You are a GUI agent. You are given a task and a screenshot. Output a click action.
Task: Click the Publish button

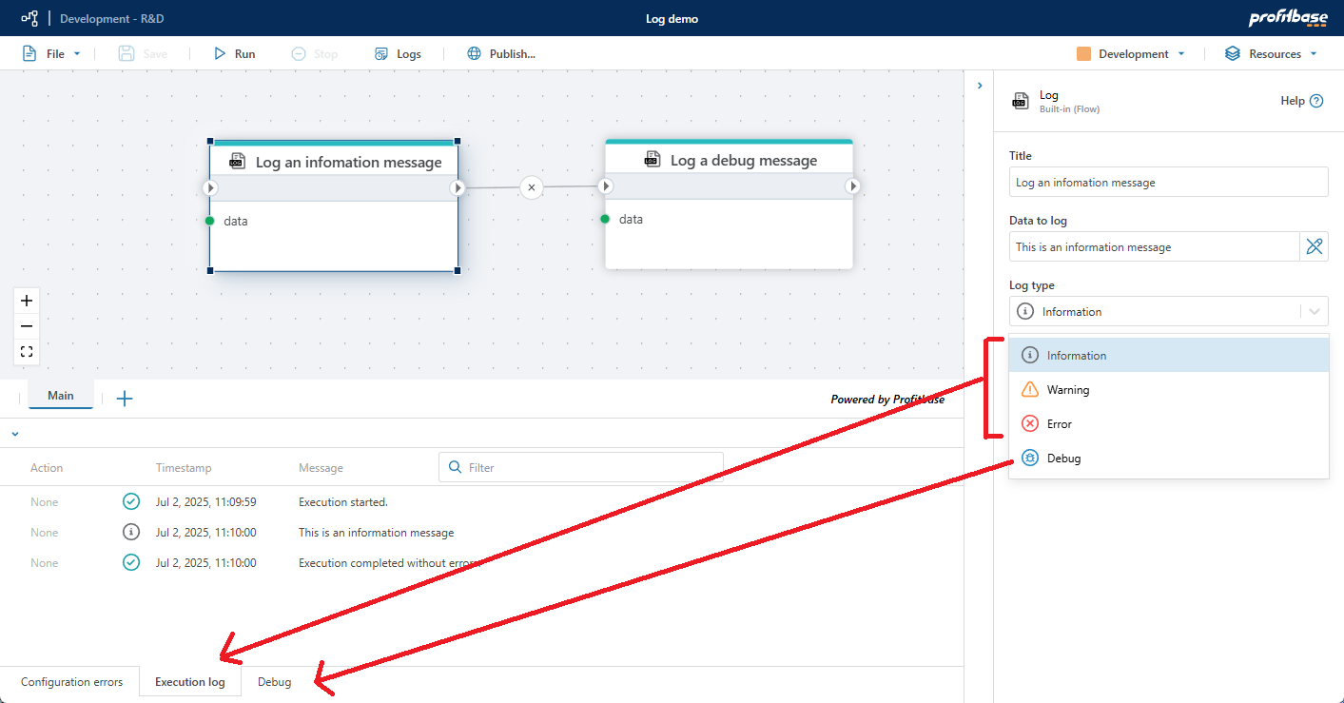coord(501,54)
